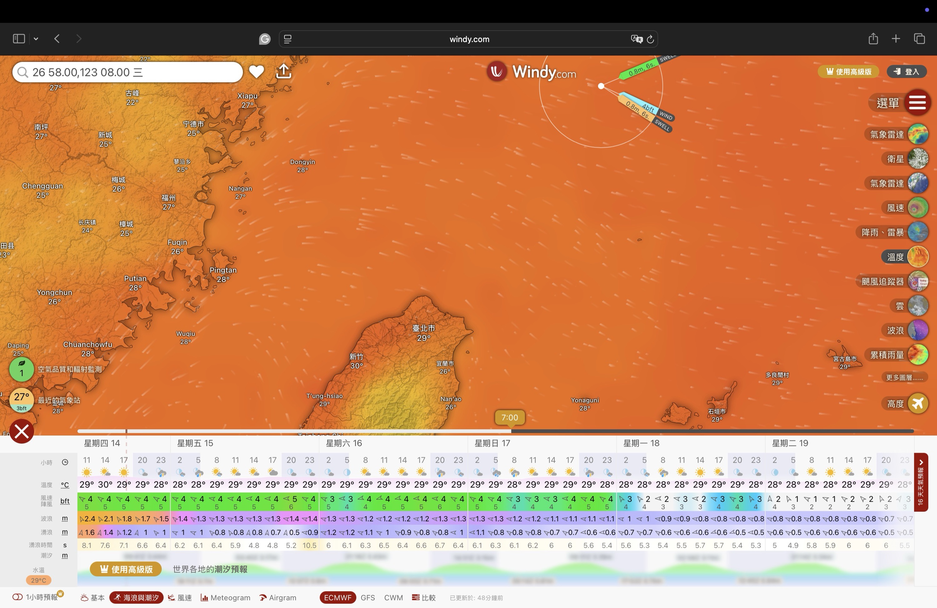The image size is (937, 608).
Task: Select the wind speed (風速) layer icon
Action: coord(918,208)
